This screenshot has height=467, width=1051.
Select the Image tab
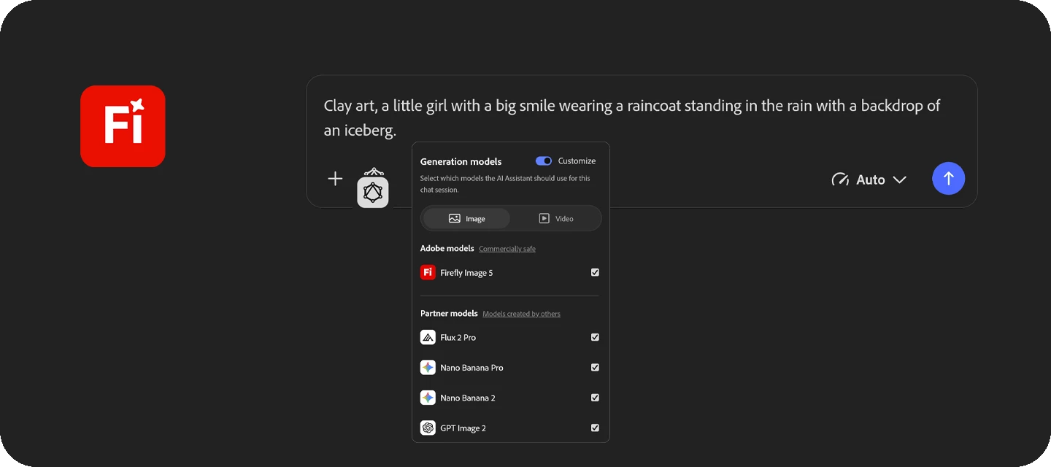point(467,218)
